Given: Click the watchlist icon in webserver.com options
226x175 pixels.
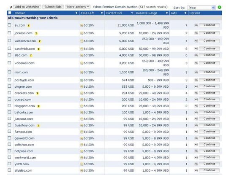Looking at the screenshot, I should point(196,41).
